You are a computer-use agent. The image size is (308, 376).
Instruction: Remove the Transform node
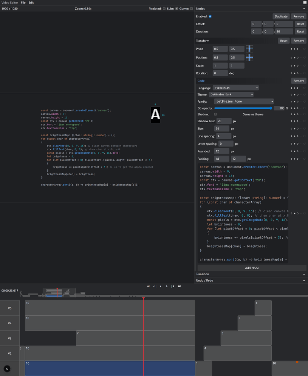point(299,41)
